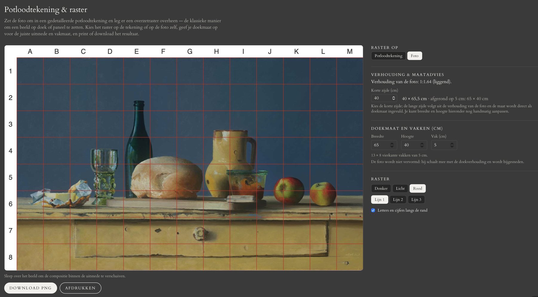Click the Korte zijde stepper arrows
Image resolution: width=538 pixels, height=297 pixels.
[394, 98]
